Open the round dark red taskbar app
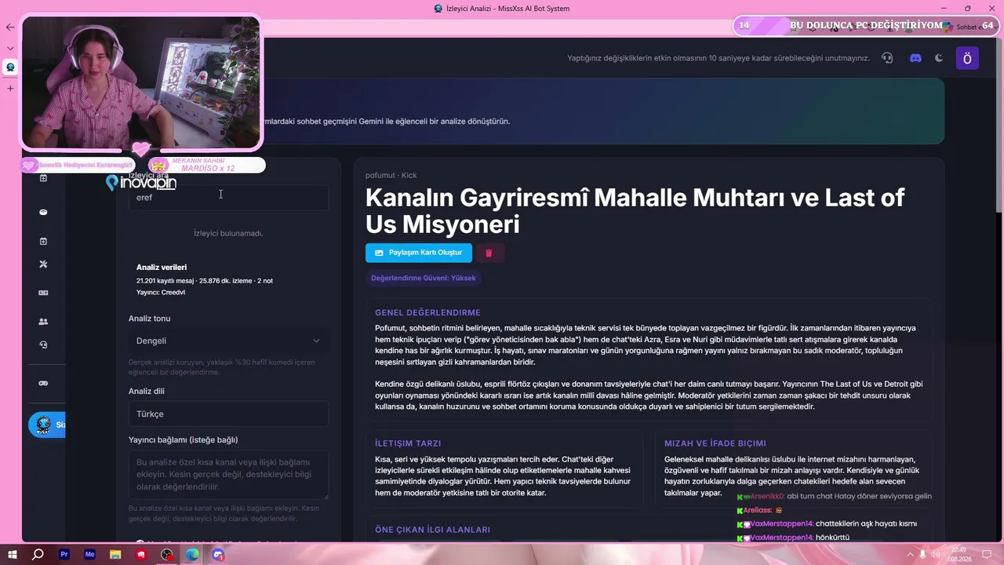1004x565 pixels. [x=167, y=555]
